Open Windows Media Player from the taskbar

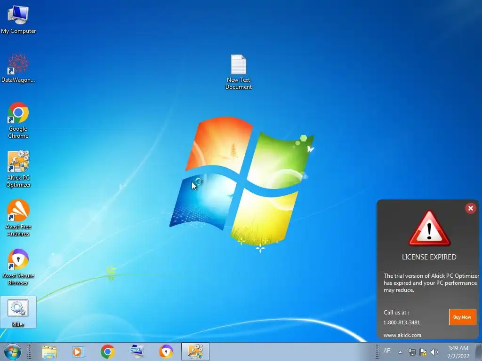click(x=78, y=352)
